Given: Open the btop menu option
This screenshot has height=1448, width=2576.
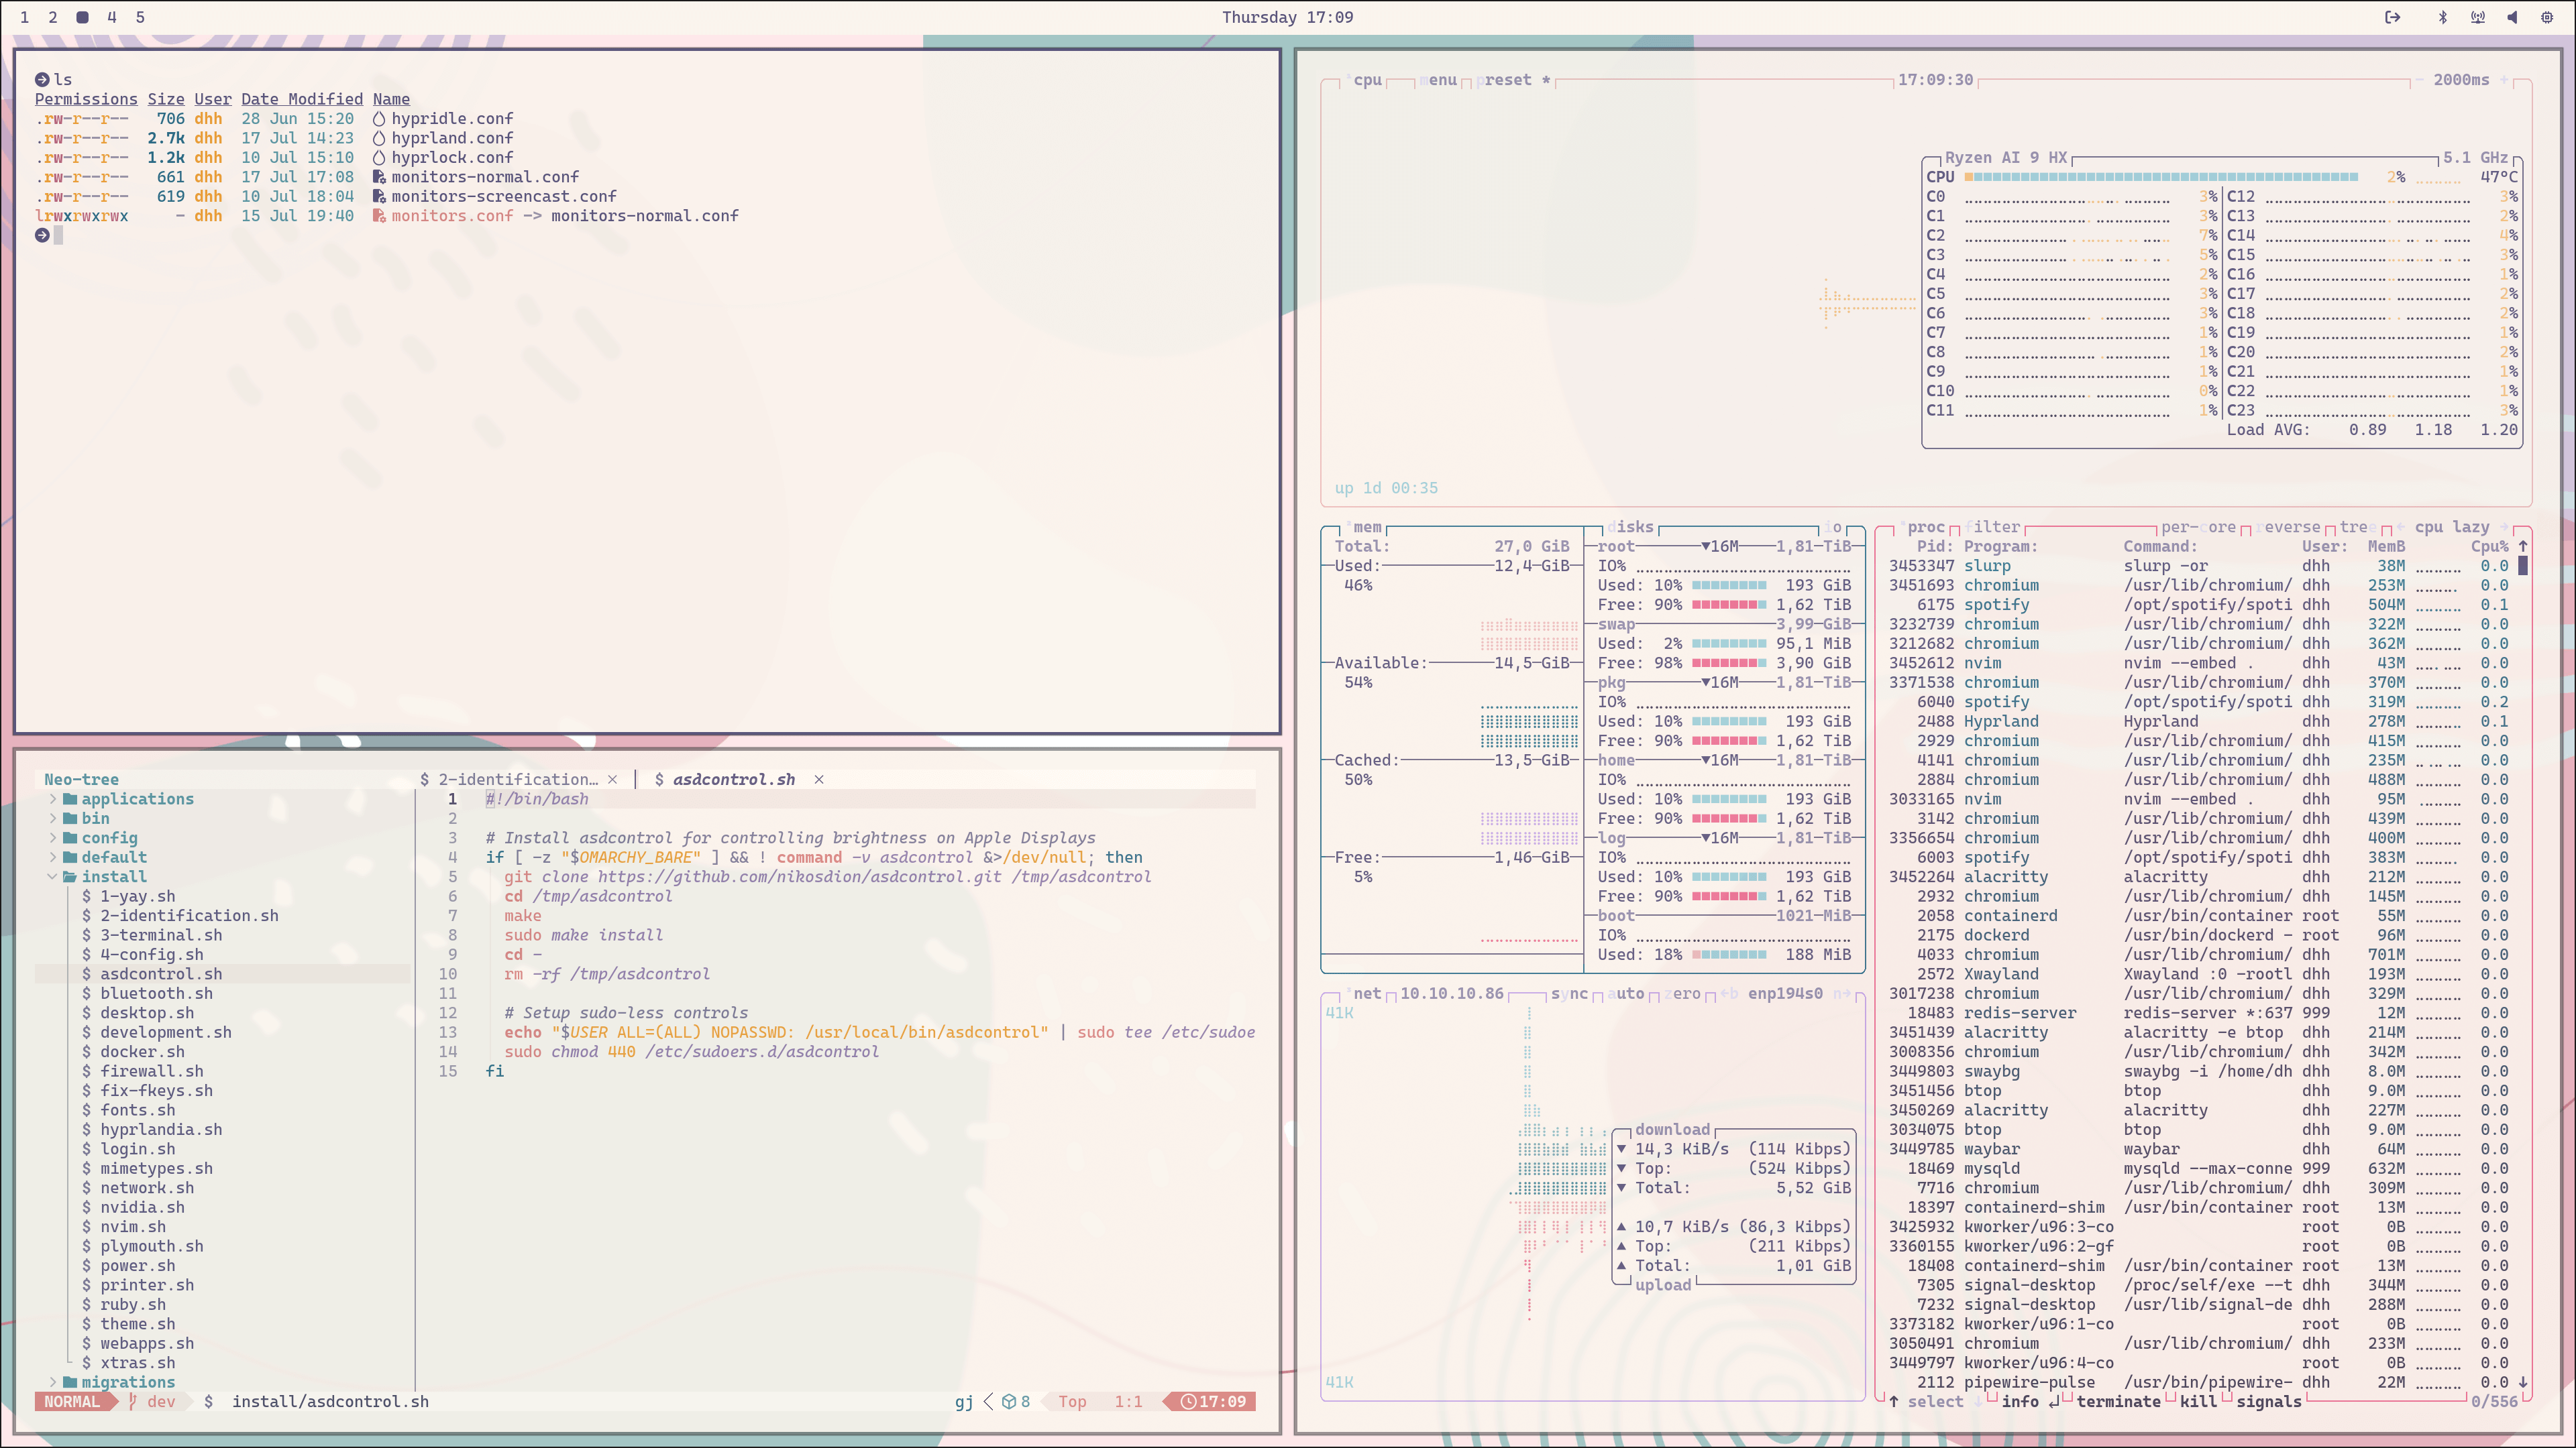Looking at the screenshot, I should pos(1440,80).
